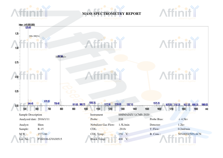Click the Block Temp. label
Viewport: 223px width, 158px height.
coord(99,139)
